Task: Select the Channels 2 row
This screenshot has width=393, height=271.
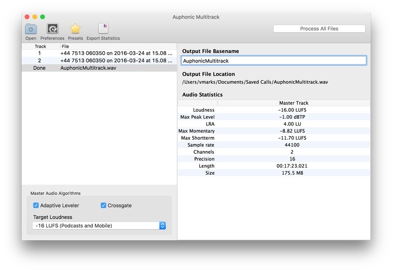Action: click(274, 152)
